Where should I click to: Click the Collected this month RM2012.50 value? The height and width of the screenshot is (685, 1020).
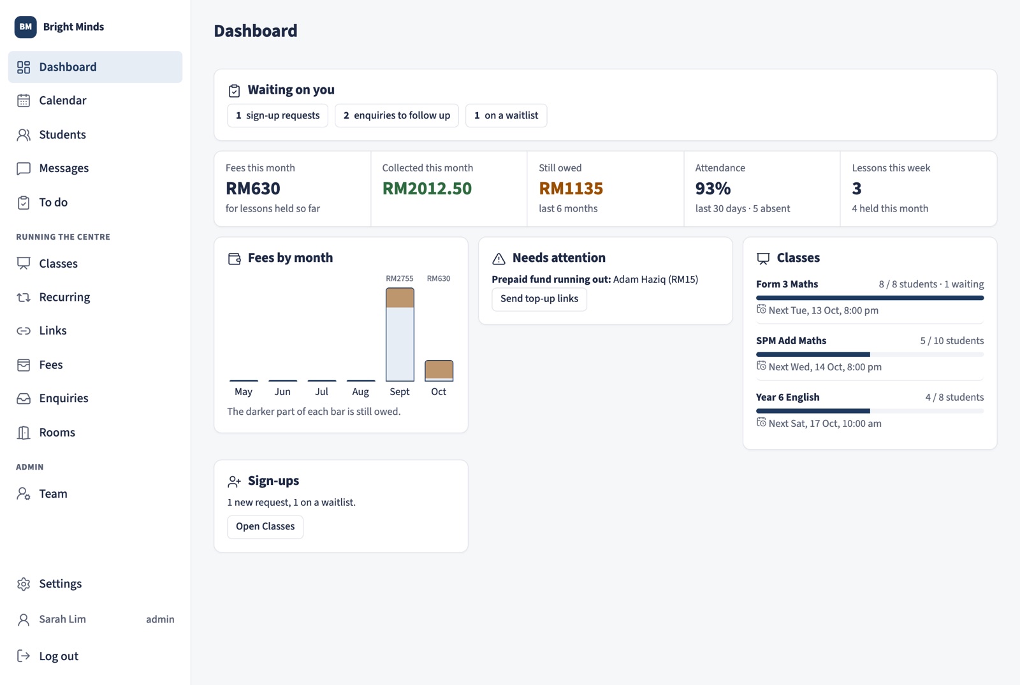[x=427, y=189]
